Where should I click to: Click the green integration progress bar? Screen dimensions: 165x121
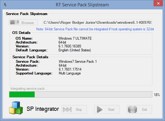(x=81, y=94)
